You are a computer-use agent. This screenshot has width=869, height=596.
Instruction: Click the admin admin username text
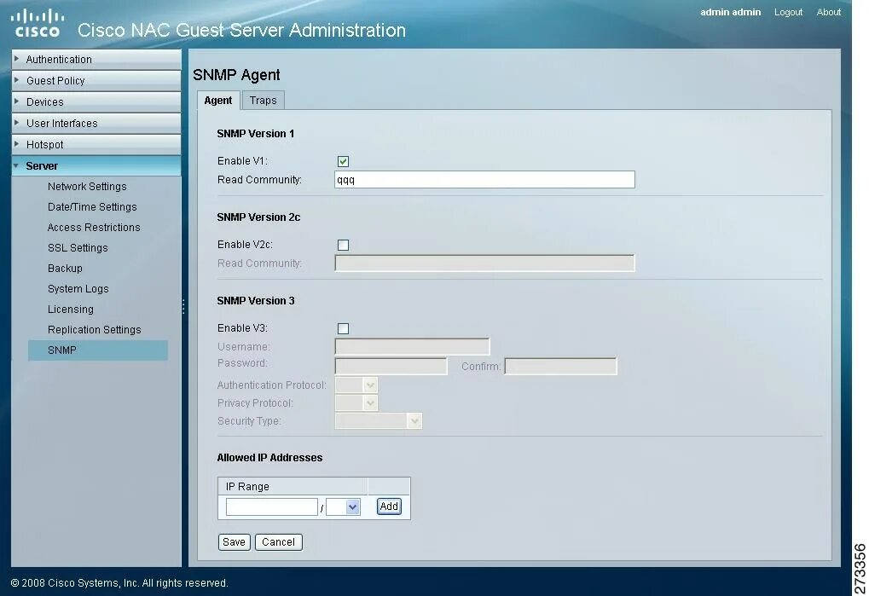pos(731,12)
